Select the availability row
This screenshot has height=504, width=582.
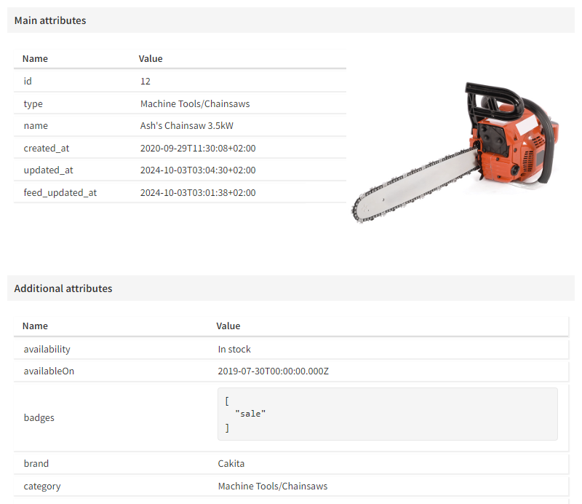47,349
